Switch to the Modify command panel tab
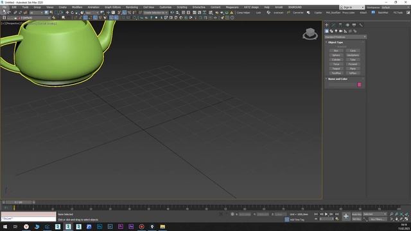The image size is (411, 231). coord(333,25)
